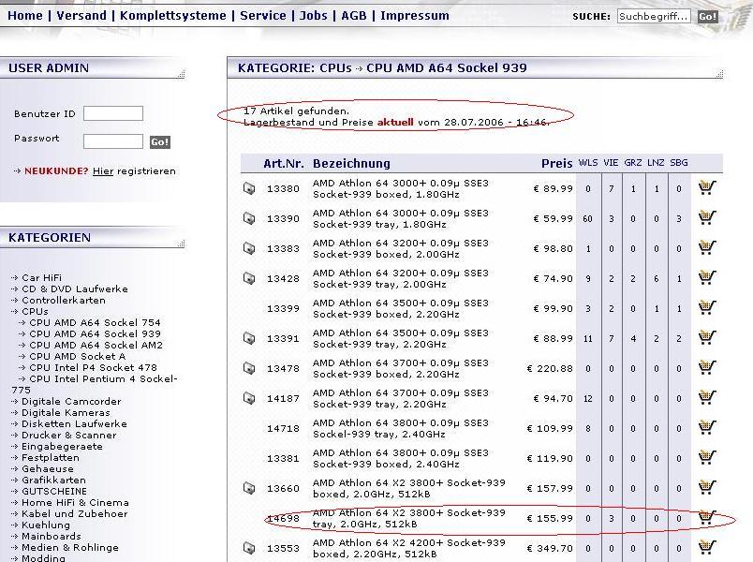This screenshot has width=753, height=562.
Task: Add article 13381 to shopping cart
Action: 707,457
